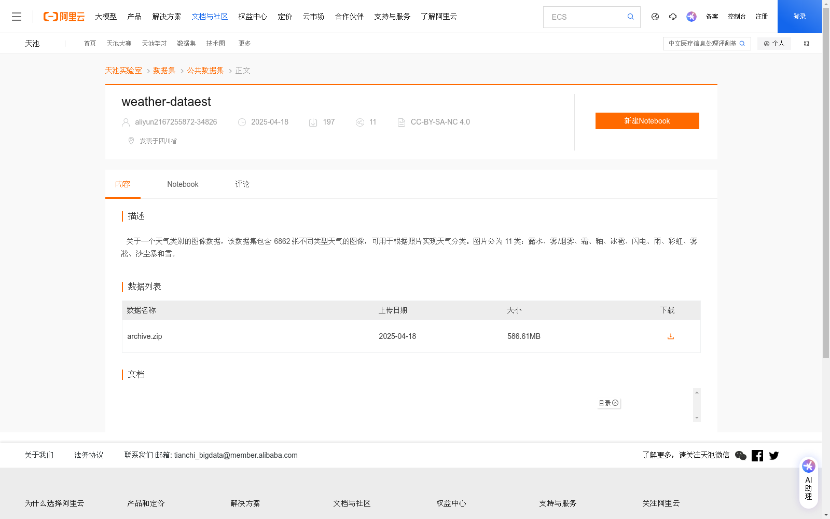Click the archive.zip file name
This screenshot has height=519, width=830.
point(145,336)
